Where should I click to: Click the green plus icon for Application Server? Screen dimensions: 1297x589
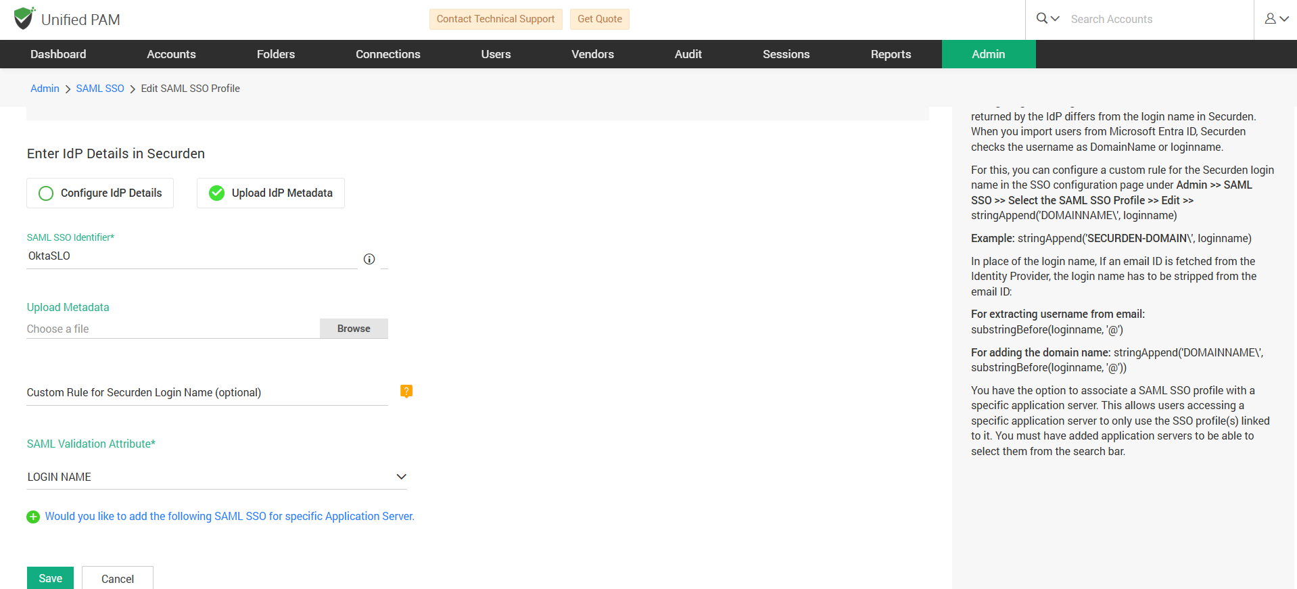point(33,517)
